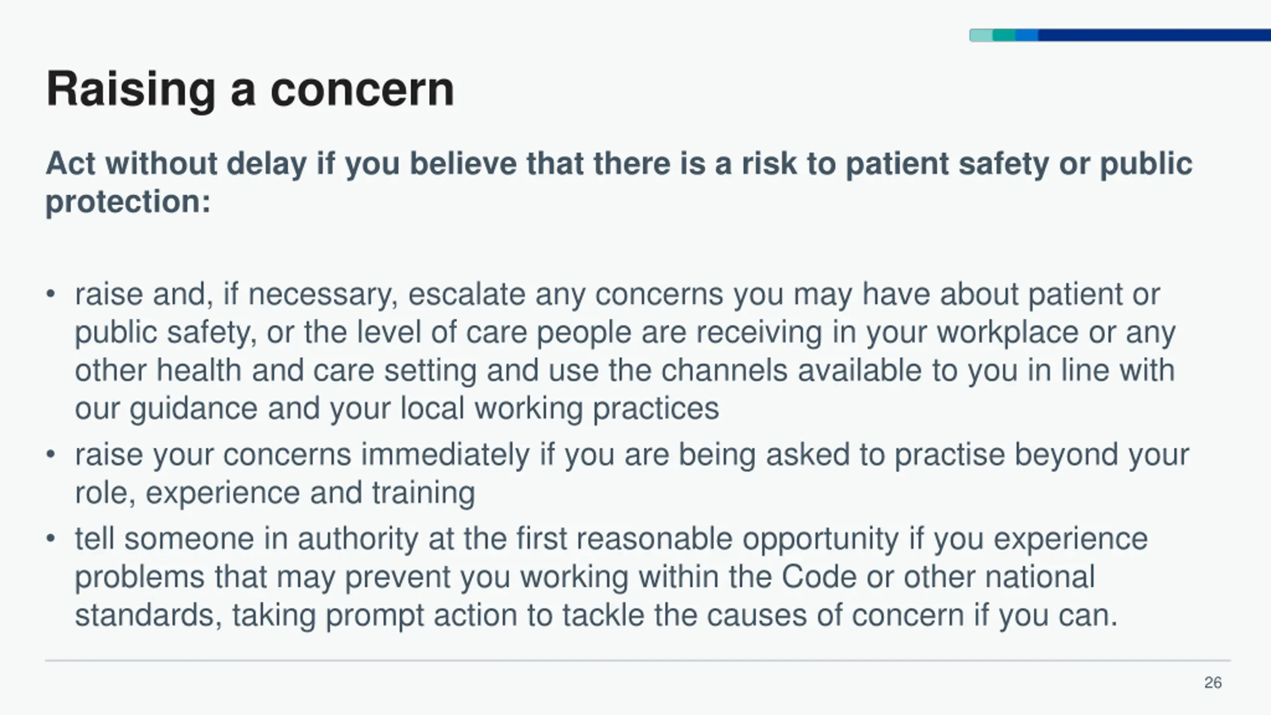
Task: Click the green segment of header bar
Action: pyautogui.click(x=1004, y=35)
